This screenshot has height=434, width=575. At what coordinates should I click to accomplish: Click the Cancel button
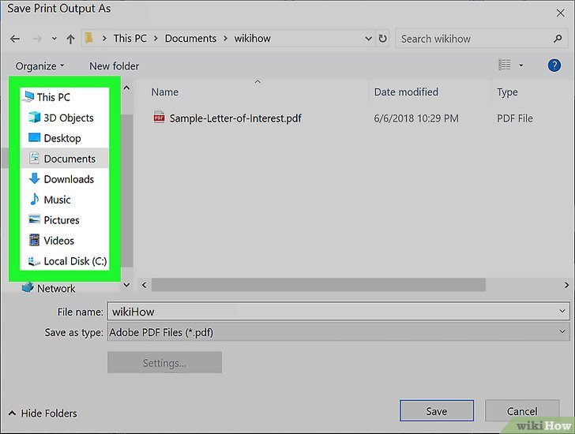point(522,411)
